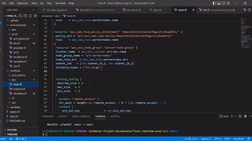Open the Terminal menu

click(60, 3)
